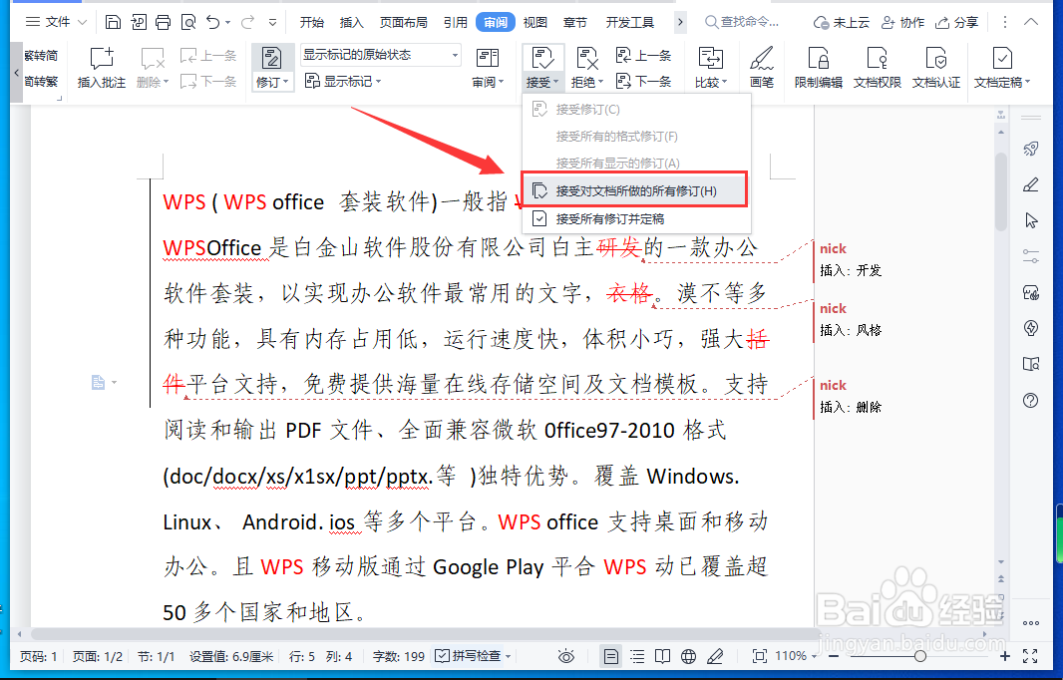Viewport: 1063px width, 680px height.
Task: Choose 接受对文档所做的所有修订(H)
Action: click(x=634, y=190)
